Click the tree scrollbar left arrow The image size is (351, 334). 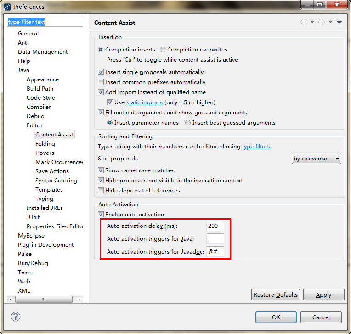tap(11, 299)
